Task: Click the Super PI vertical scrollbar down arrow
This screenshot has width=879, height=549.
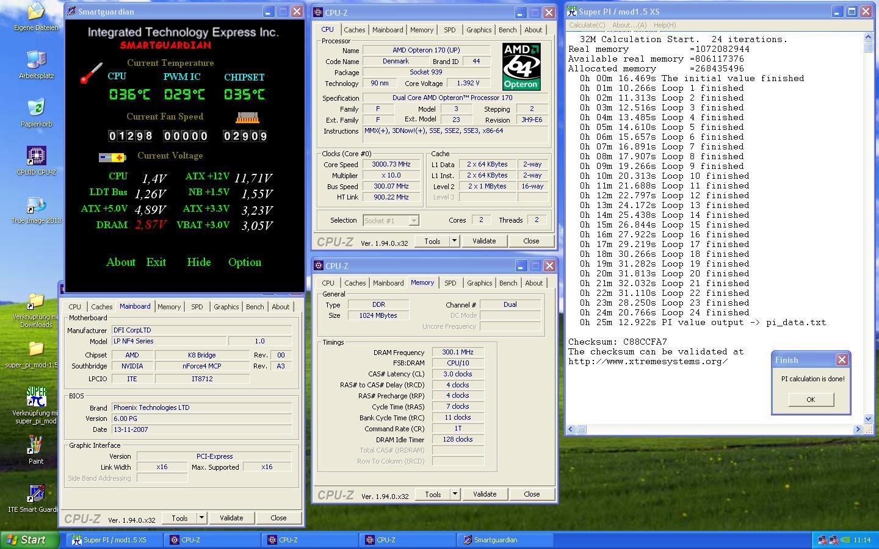Action: [x=869, y=418]
